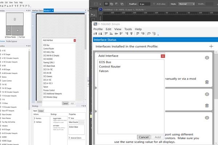This screenshot has width=218, height=145.
Task: Click align-top icon in enlarged Helios toolbar
Action: coord(106,34)
